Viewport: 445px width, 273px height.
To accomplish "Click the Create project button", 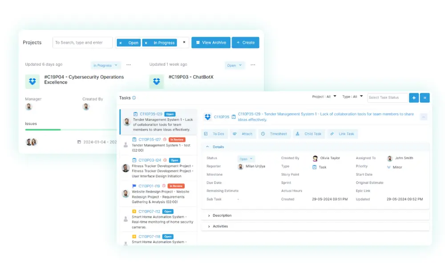I will click(x=245, y=43).
